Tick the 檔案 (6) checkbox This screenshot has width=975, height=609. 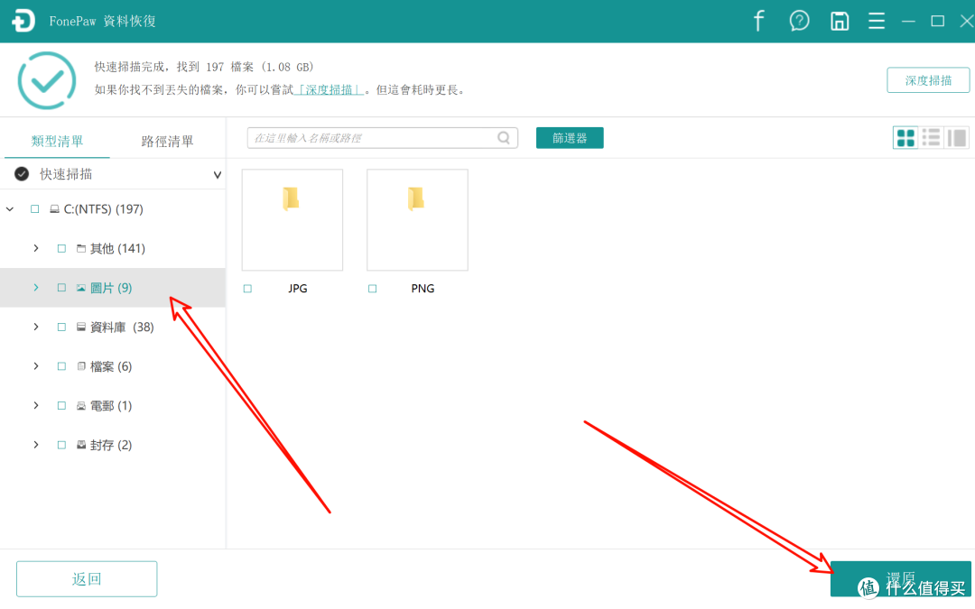pos(61,366)
